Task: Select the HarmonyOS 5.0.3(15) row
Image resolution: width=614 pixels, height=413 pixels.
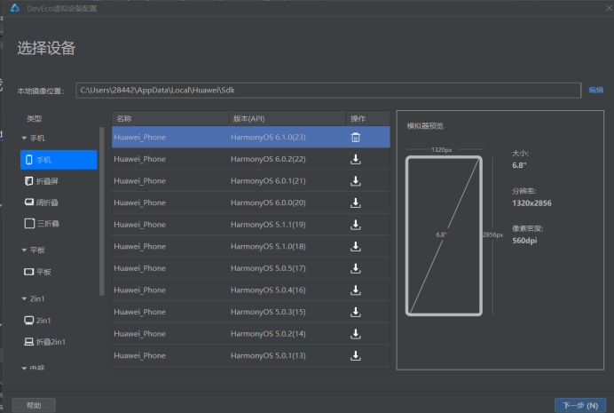Action: 250,312
